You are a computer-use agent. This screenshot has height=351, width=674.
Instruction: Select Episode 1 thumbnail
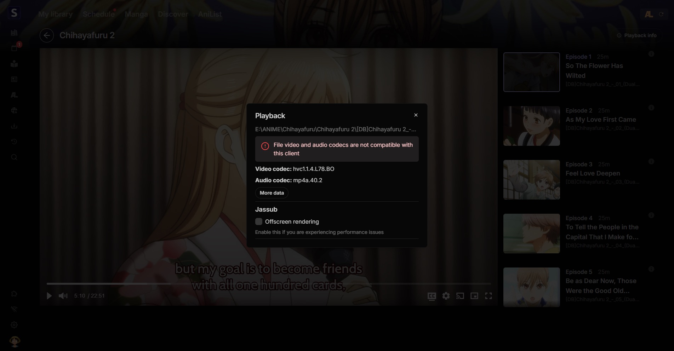(532, 72)
